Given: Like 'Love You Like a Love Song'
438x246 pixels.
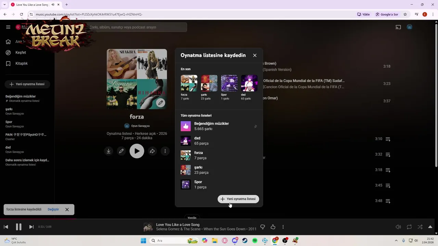Looking at the screenshot, I should coord(273,227).
